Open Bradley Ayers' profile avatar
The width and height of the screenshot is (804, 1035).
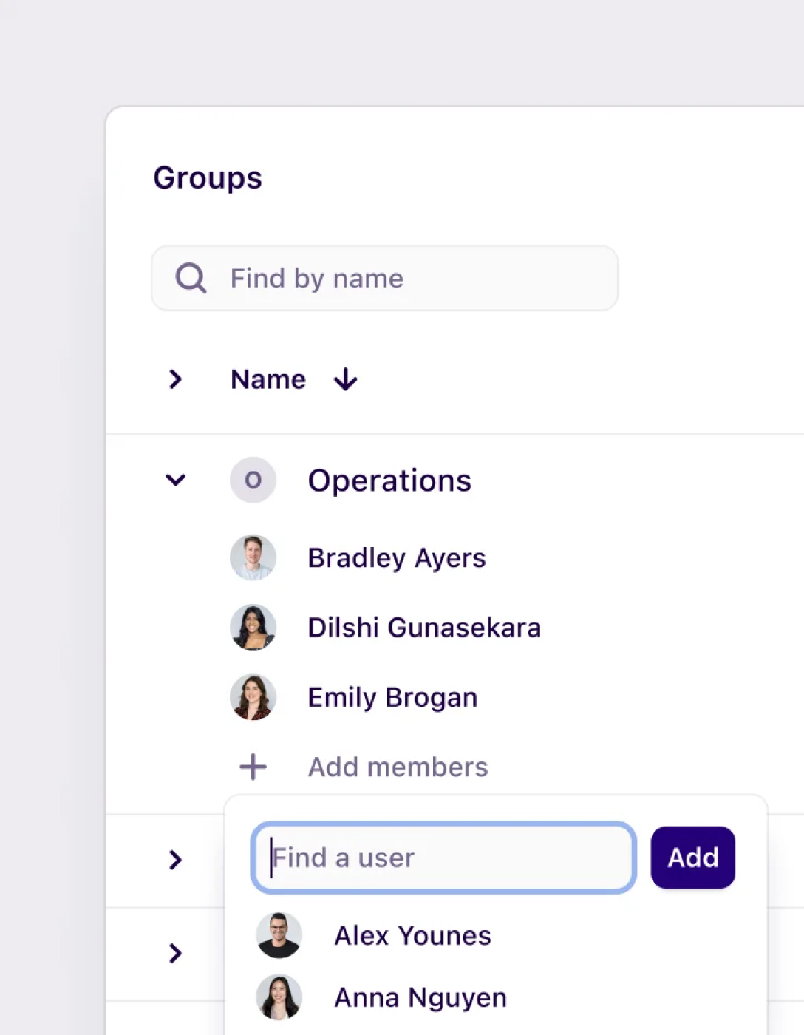pos(253,557)
